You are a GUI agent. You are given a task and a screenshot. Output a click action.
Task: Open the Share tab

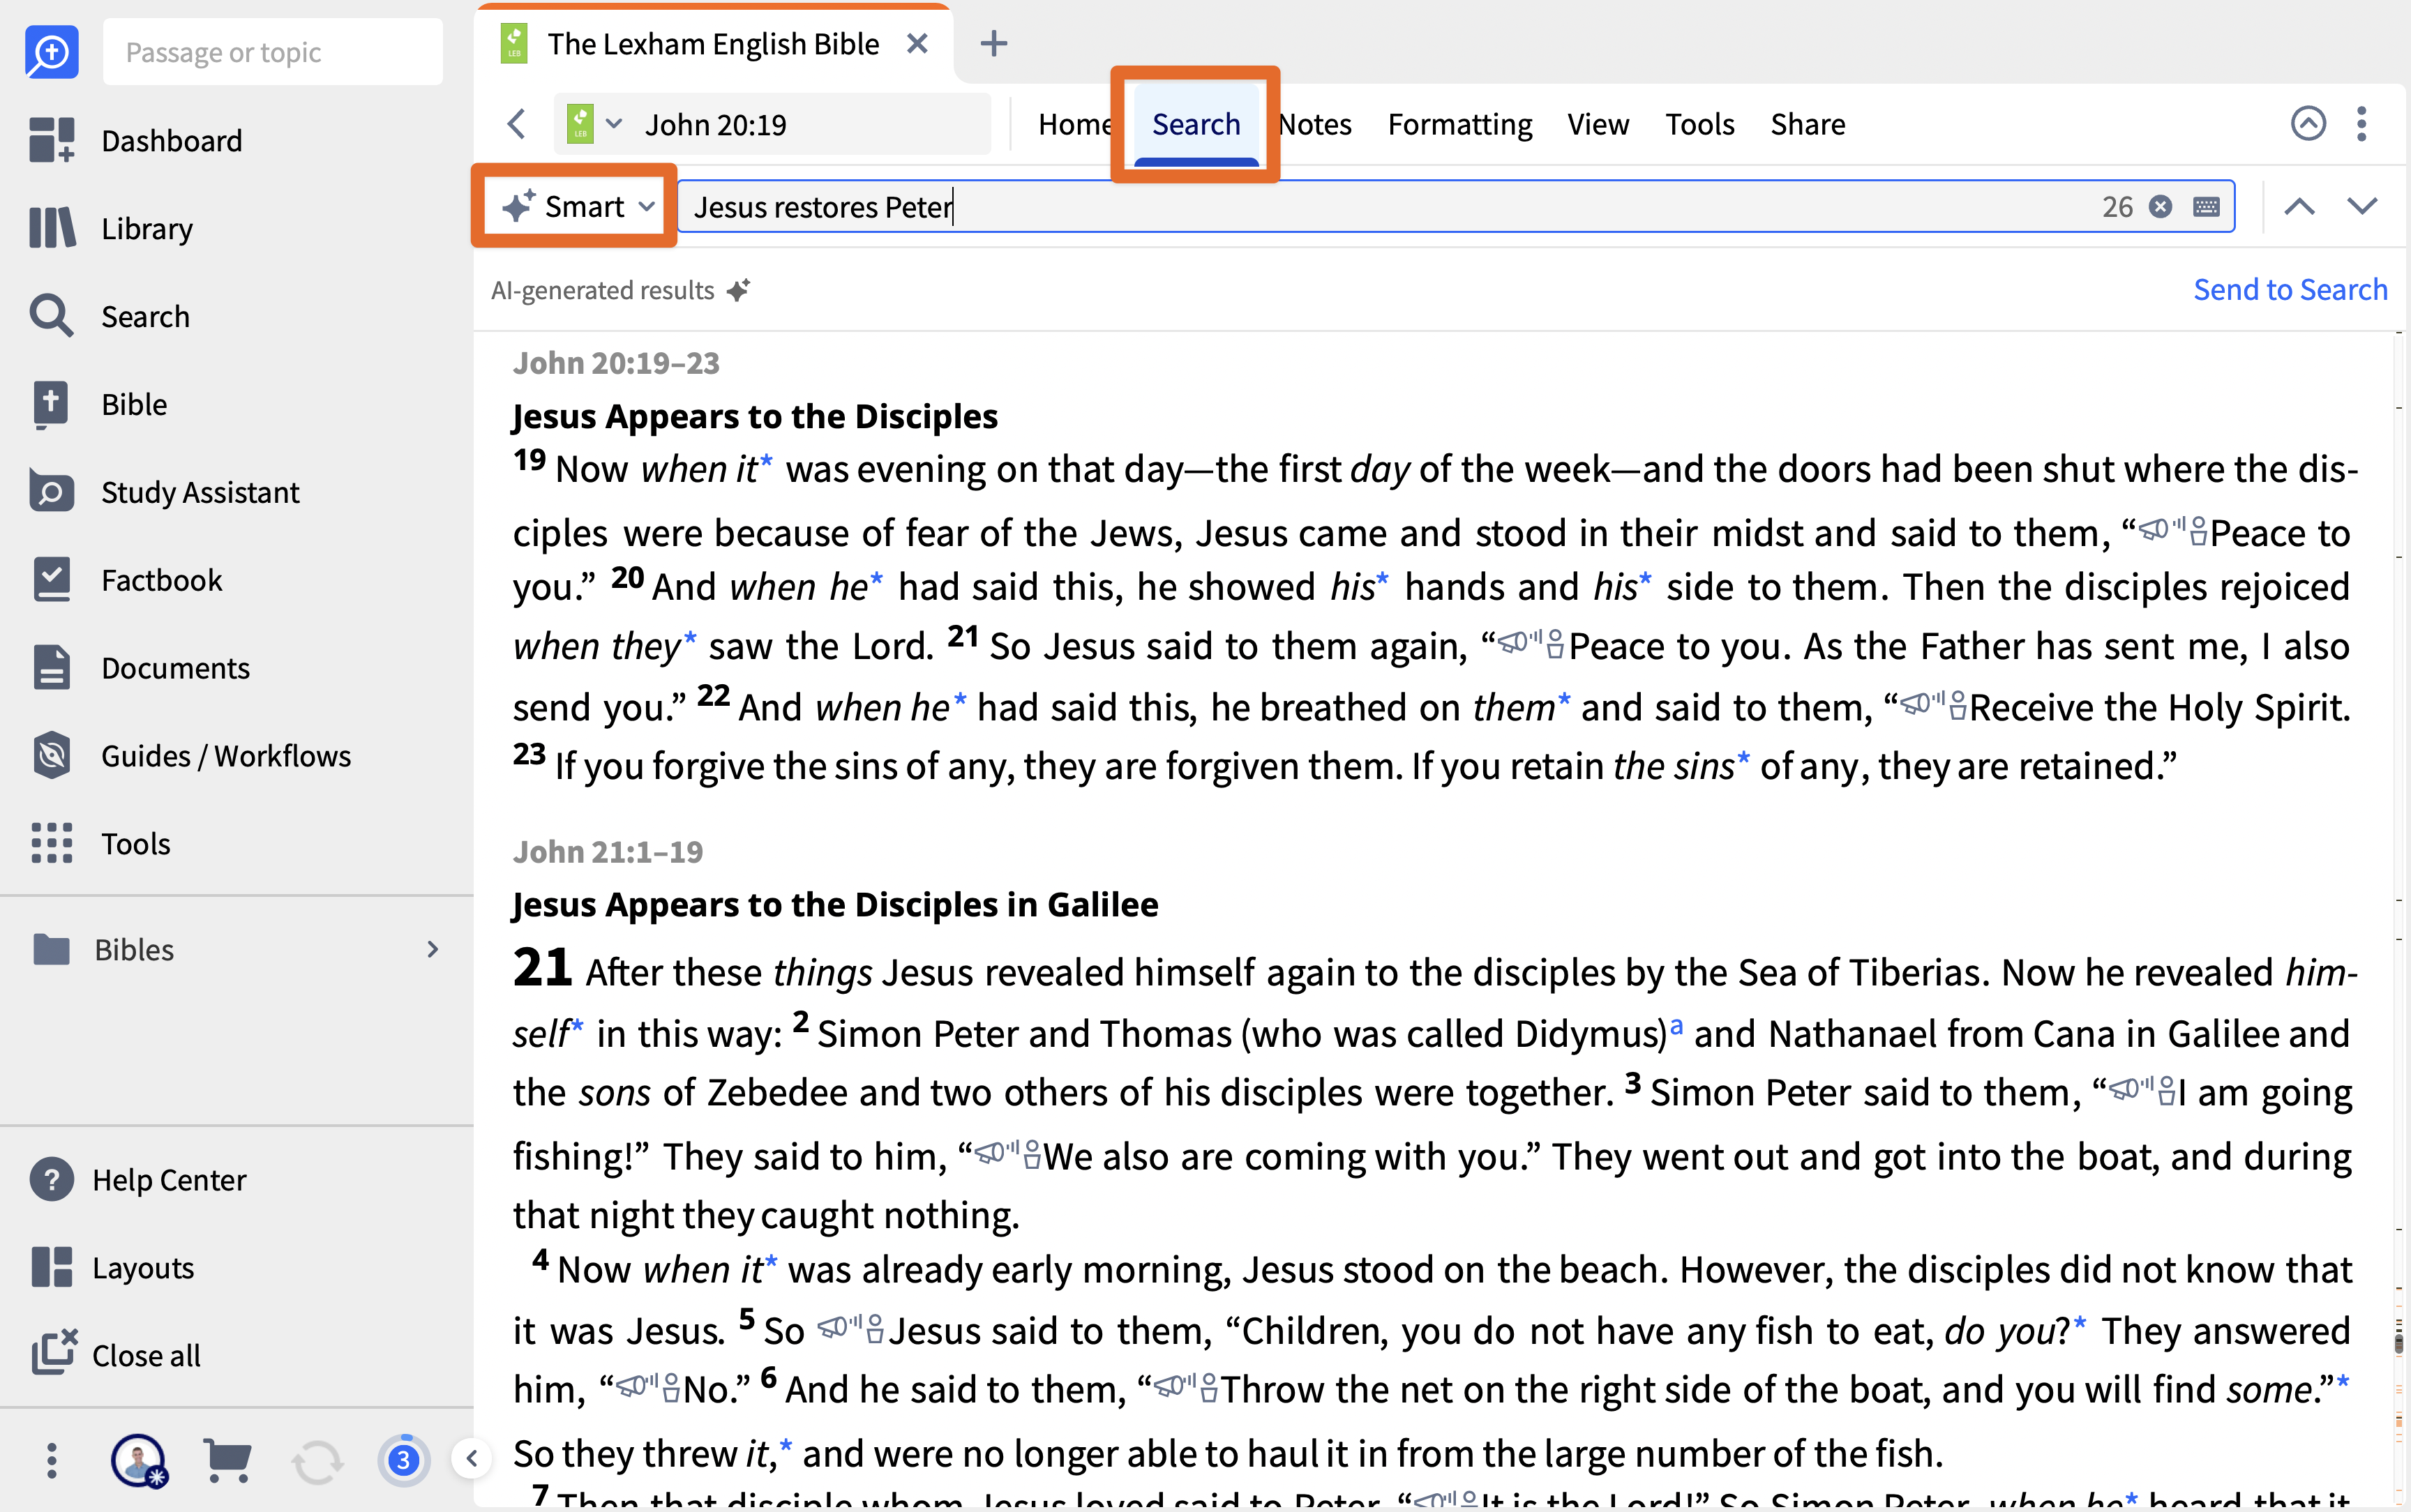1807,124
